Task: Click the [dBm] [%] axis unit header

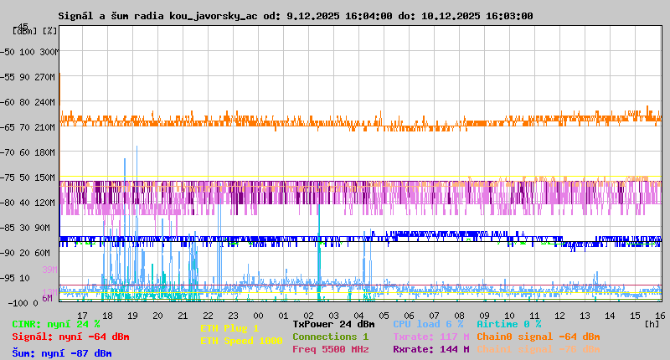Action: 35,31
